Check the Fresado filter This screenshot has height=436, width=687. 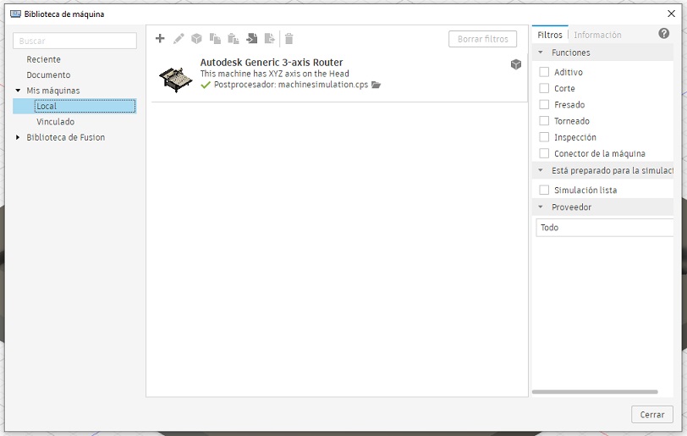544,104
